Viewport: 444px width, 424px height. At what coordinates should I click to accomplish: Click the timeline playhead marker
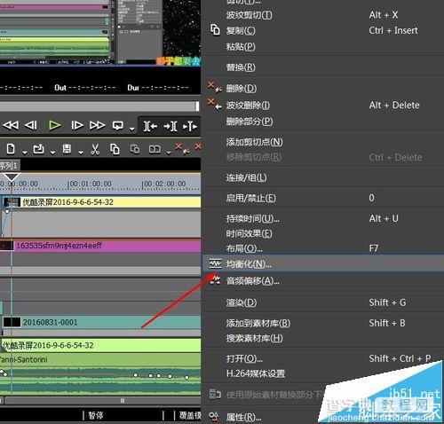[x=12, y=177]
